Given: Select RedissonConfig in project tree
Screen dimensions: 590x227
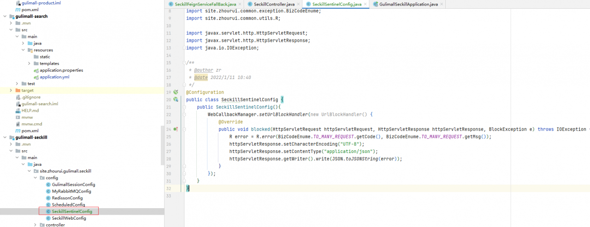Looking at the screenshot, I should [67, 198].
